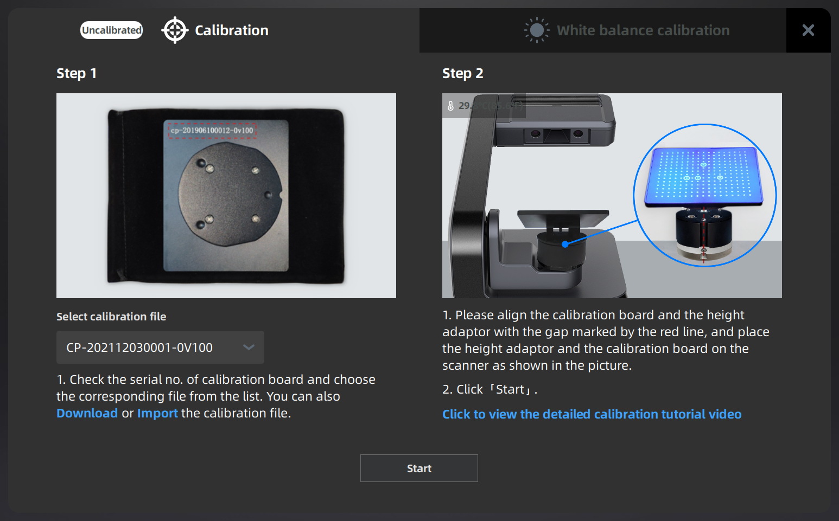
Task: Switch to White balance calibration tab
Action: (x=643, y=30)
